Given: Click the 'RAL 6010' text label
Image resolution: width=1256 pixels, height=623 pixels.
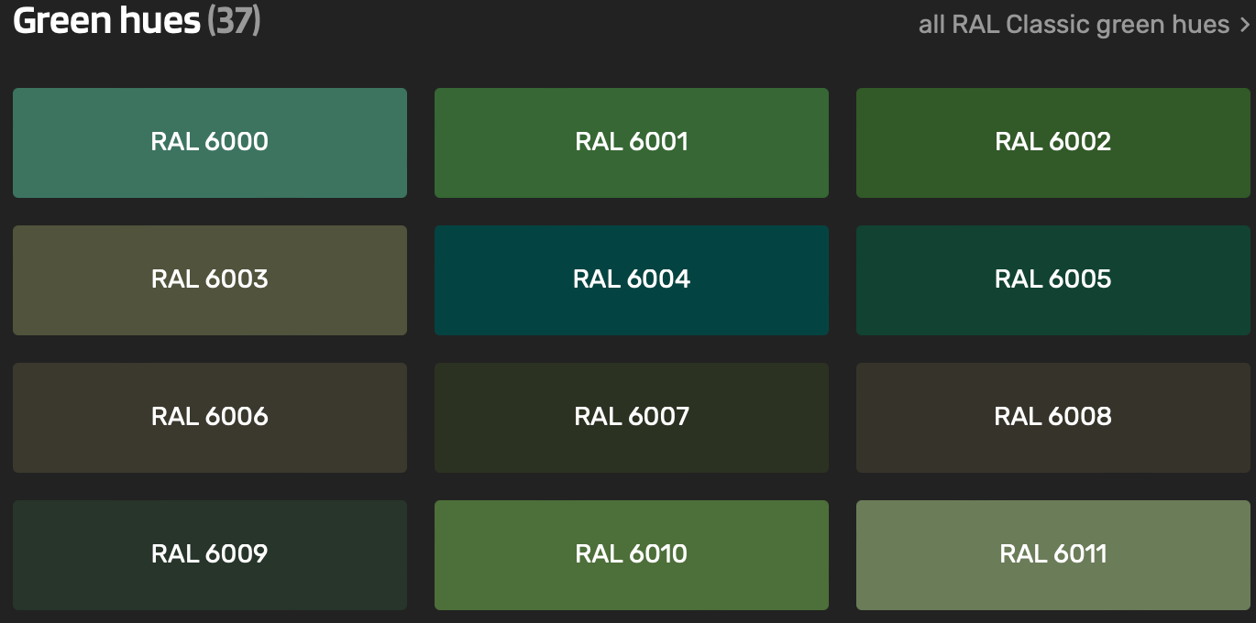Looking at the screenshot, I should point(631,553).
